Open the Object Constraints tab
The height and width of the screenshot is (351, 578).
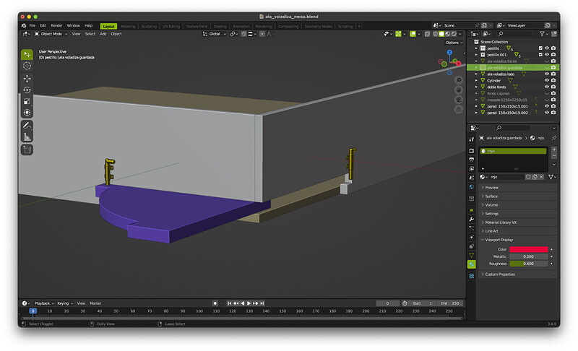(472, 246)
